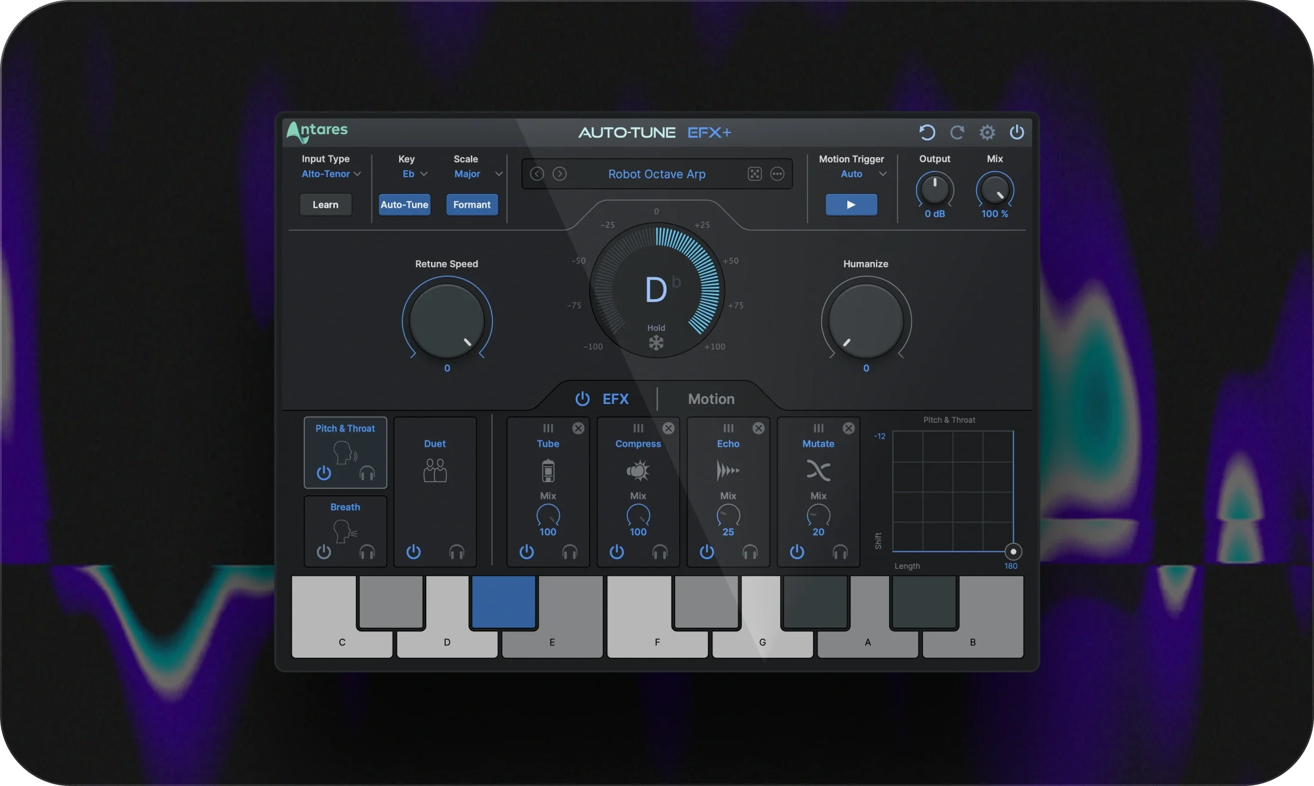Open plugin settings gear

pyautogui.click(x=987, y=132)
